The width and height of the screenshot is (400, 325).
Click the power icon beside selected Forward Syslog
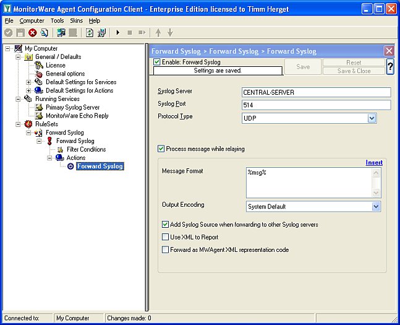coord(70,167)
